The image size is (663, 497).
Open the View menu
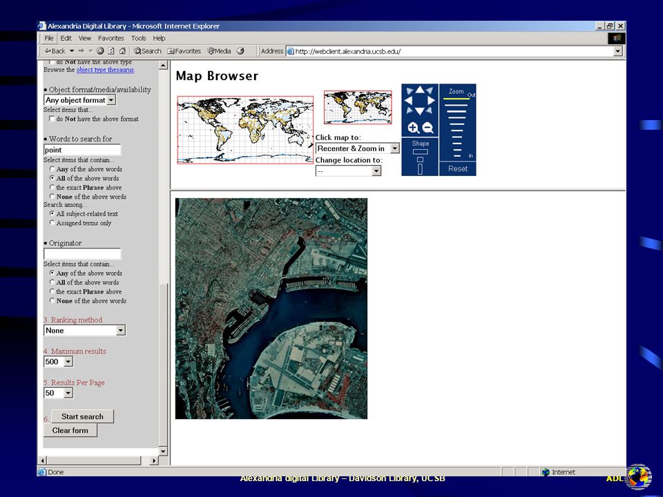(84, 38)
